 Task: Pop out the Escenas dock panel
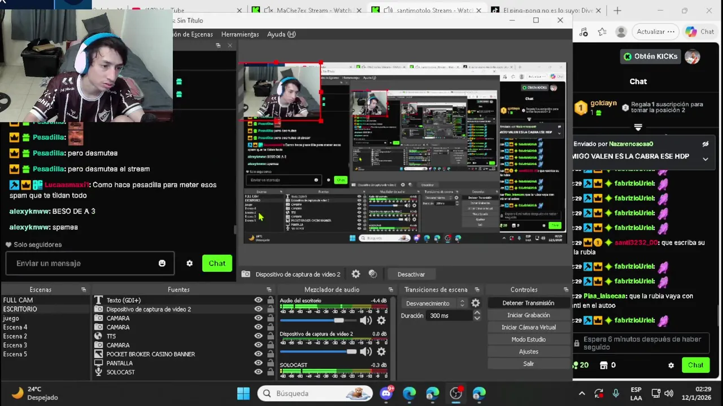(x=84, y=290)
